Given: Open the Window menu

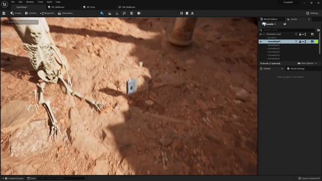Looking at the screenshot, I should coord(30,2).
